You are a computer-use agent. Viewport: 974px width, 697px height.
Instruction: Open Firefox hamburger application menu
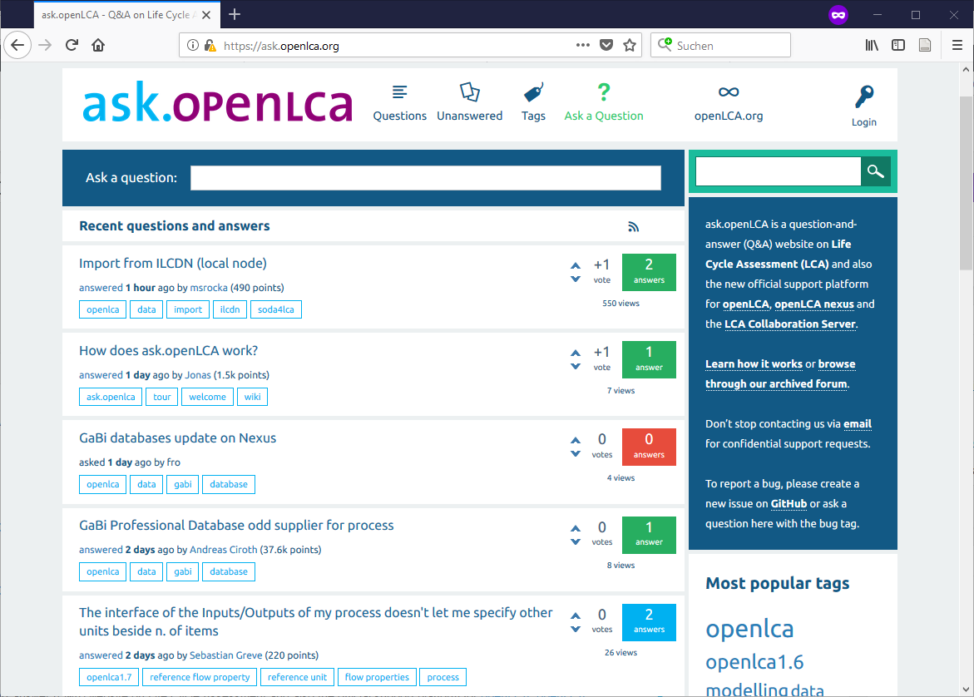[957, 46]
